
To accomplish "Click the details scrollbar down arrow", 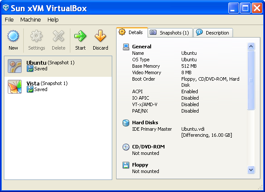I will click(x=251, y=170).
